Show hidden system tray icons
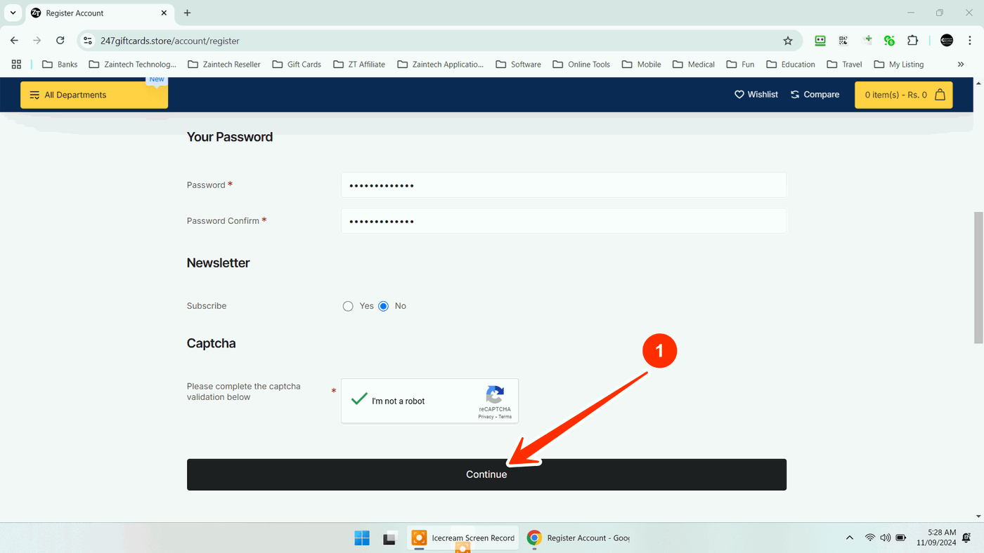The height and width of the screenshot is (553, 984). tap(850, 538)
